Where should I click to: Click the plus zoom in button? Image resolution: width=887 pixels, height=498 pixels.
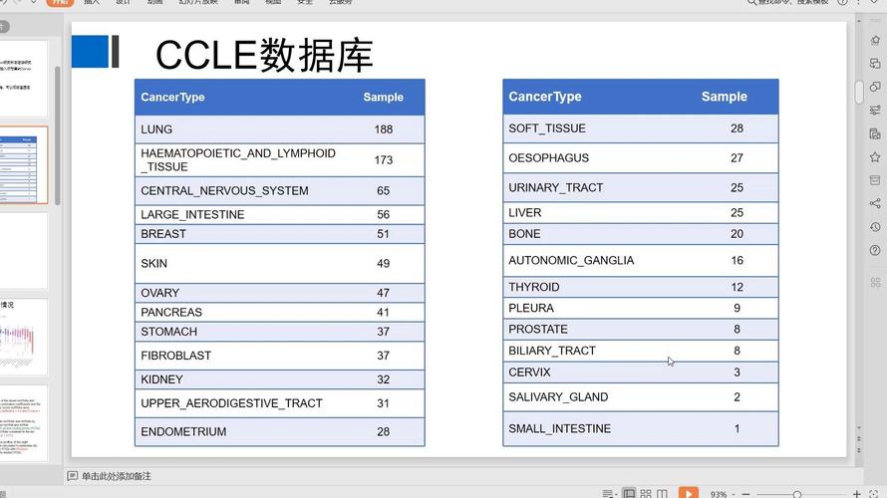(x=856, y=494)
